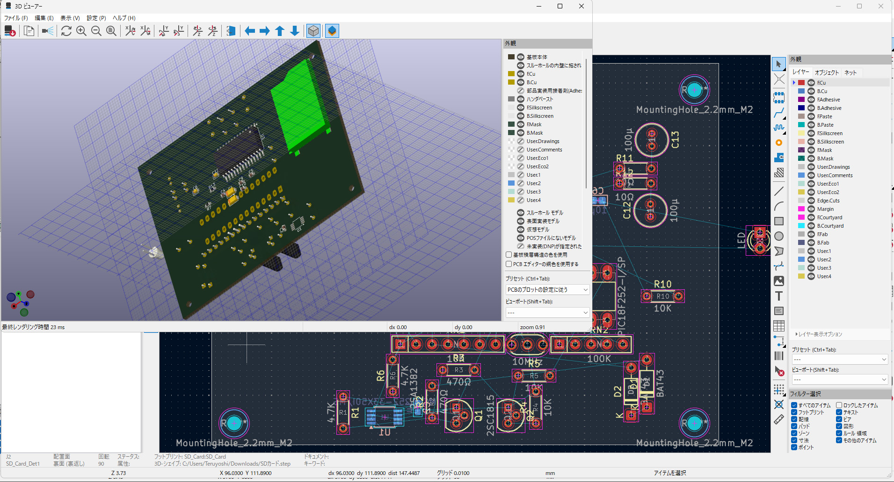
Task: Open the PCB editor layer preset dropdown
Action: pyautogui.click(x=839, y=360)
